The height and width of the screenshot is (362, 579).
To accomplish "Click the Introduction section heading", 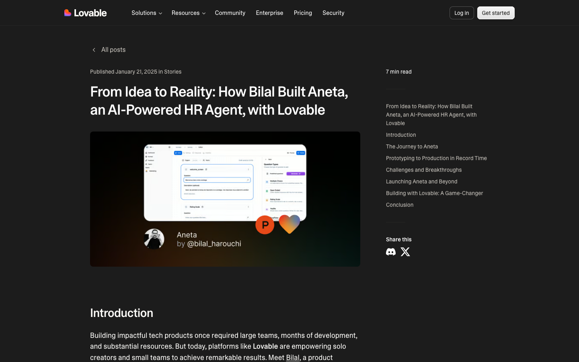I will pyautogui.click(x=121, y=313).
